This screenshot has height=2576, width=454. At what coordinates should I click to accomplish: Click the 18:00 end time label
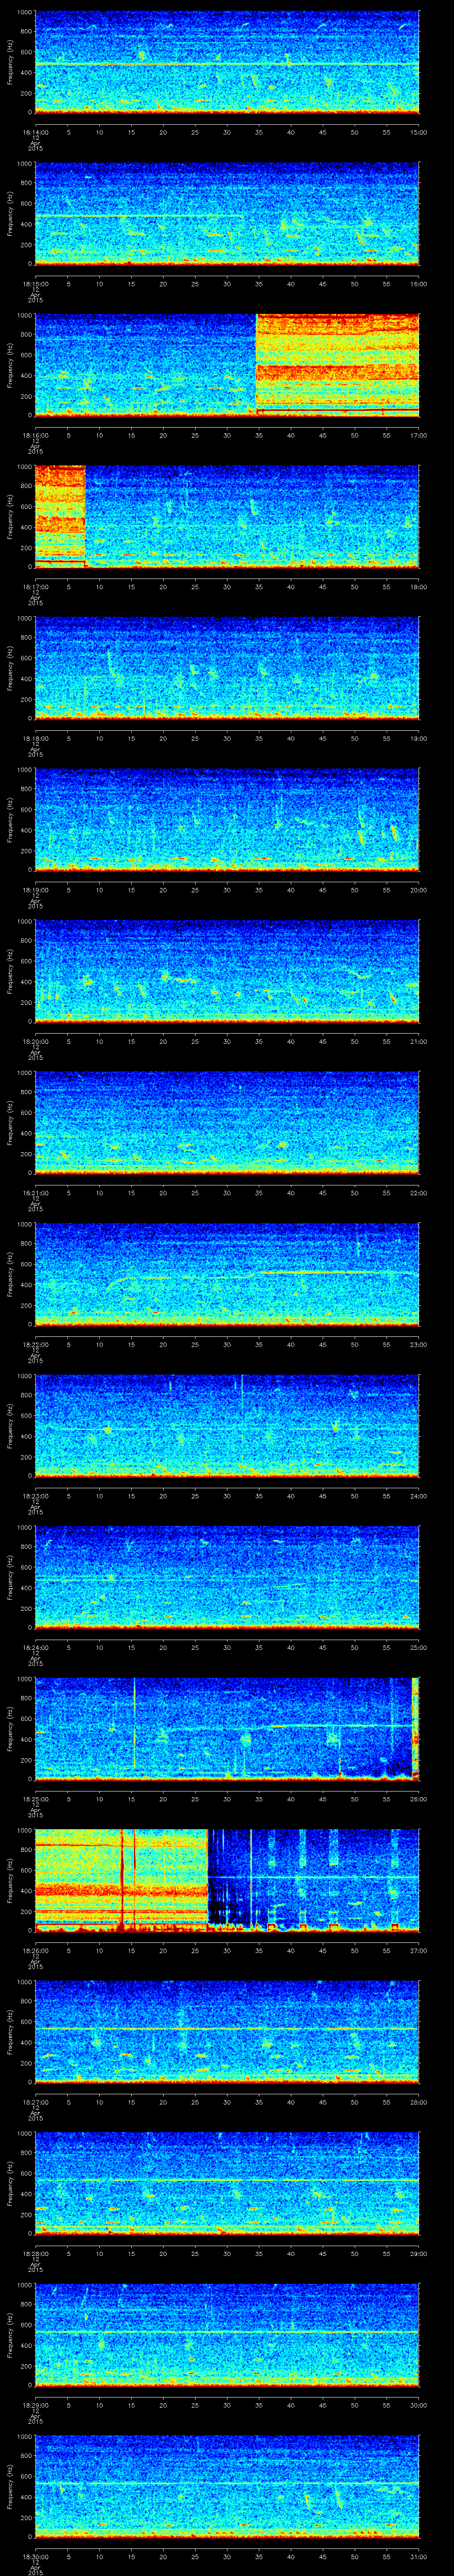419,587
